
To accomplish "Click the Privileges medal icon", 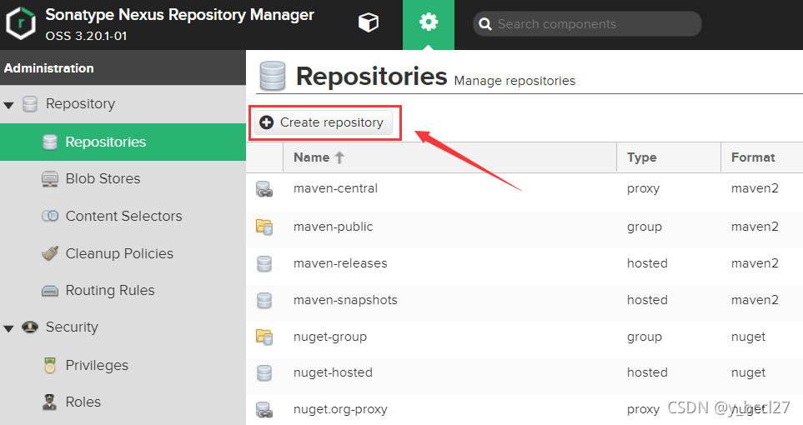I will [50, 365].
